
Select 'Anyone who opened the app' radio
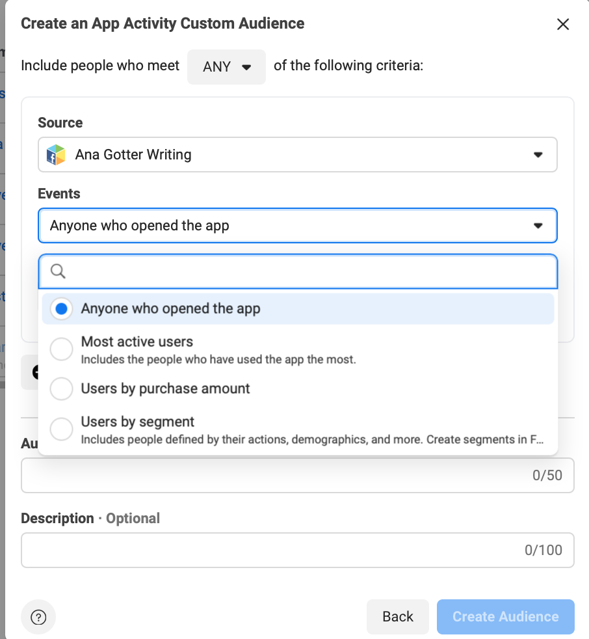point(62,309)
